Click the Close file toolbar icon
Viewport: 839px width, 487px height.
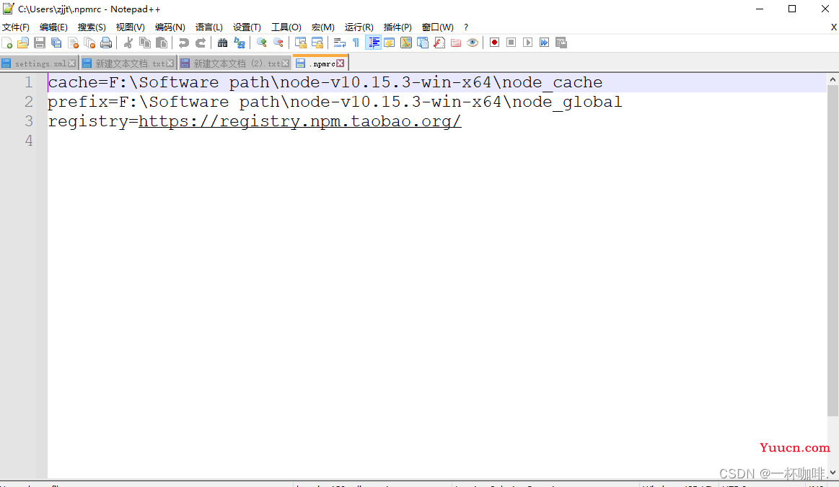click(74, 43)
